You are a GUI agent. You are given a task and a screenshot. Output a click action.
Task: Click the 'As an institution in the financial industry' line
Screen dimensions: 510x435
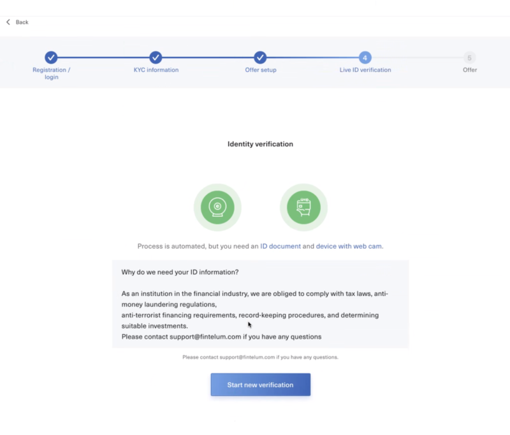click(254, 294)
